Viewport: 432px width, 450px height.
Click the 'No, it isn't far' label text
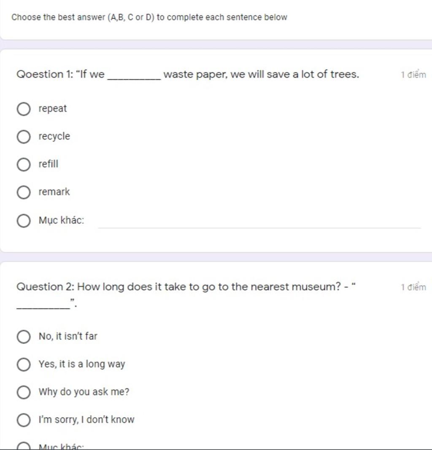[68, 336]
